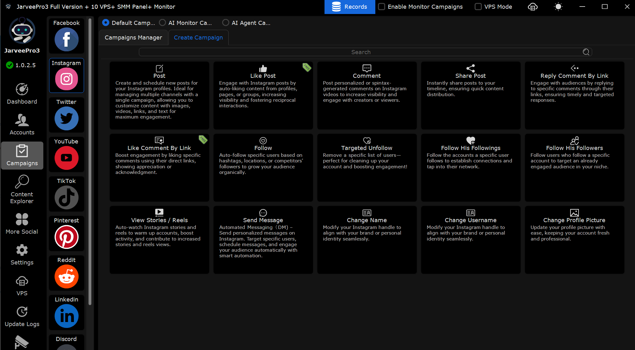Switch to the Campaigns Manager tab

point(133,38)
